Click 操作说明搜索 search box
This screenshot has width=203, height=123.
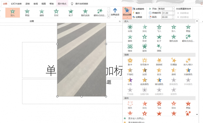[x=82, y=4]
